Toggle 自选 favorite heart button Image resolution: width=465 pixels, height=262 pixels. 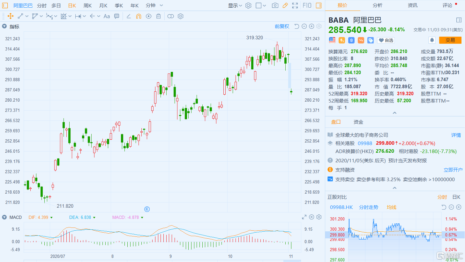point(386,40)
